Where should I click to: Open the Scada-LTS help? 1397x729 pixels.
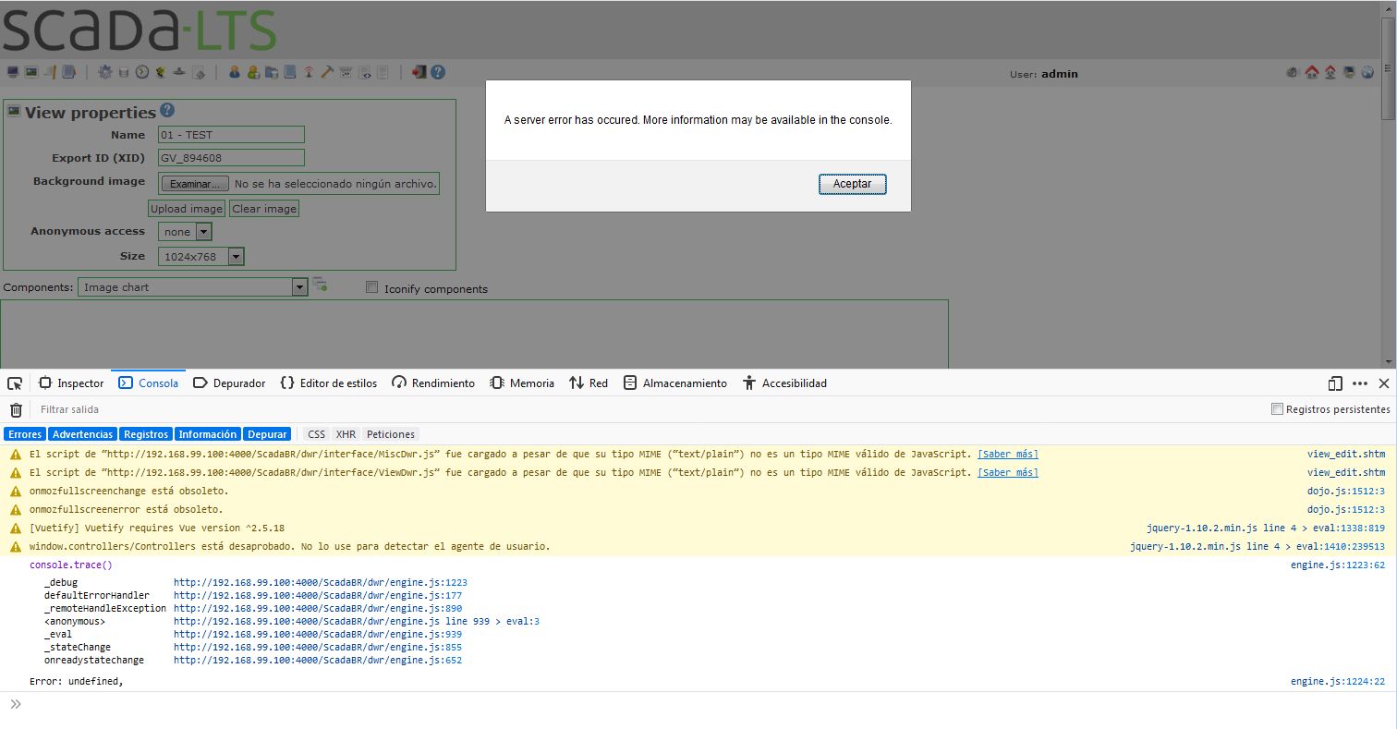pos(437,72)
